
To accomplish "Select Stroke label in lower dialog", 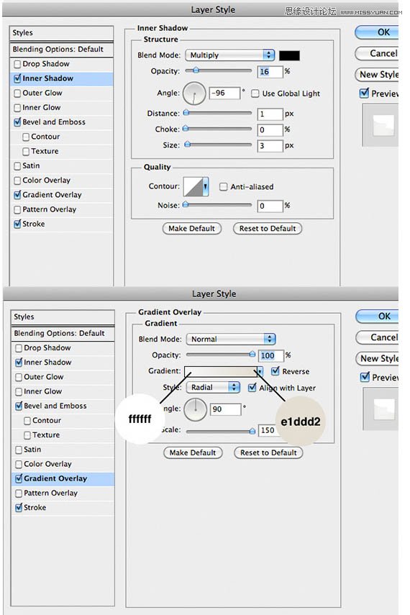I will click(35, 508).
